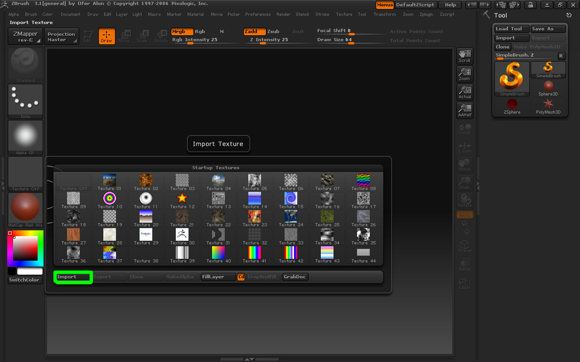
Task: Open the Dots stroke selector
Action: pos(25,101)
